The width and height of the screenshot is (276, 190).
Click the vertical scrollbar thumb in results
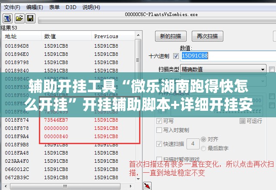pyautogui.click(x=138, y=60)
